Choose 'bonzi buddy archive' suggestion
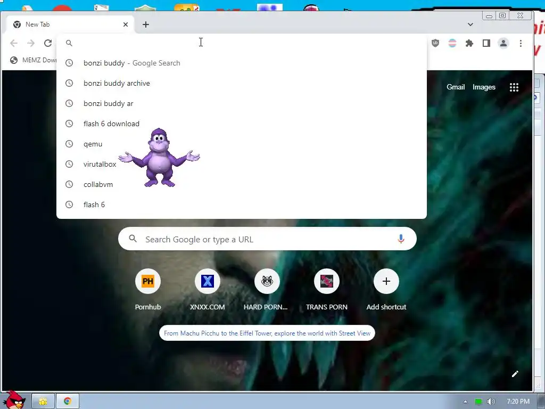Viewport: 545px width, 409px height. click(241, 83)
